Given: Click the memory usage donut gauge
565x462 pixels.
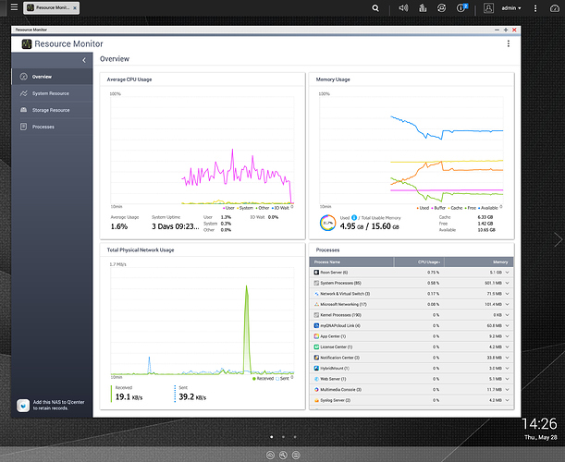Looking at the screenshot, I should point(327,223).
